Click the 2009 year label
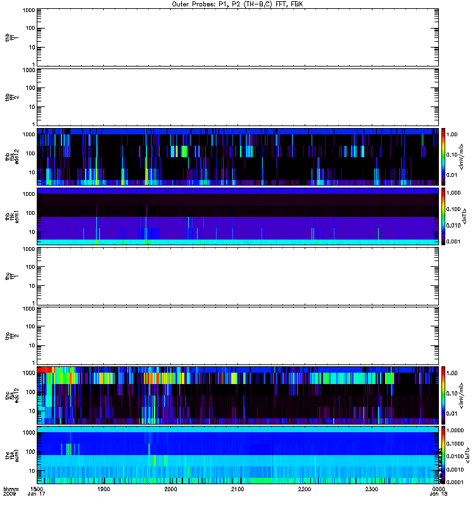This screenshot has width=475, height=507. (8, 494)
